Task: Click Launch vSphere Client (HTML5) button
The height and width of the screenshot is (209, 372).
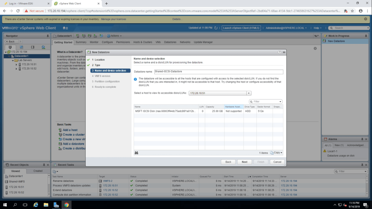Action: 241,28
